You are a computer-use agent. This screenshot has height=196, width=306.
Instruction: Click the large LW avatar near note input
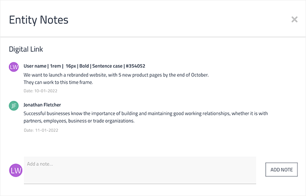(16, 170)
